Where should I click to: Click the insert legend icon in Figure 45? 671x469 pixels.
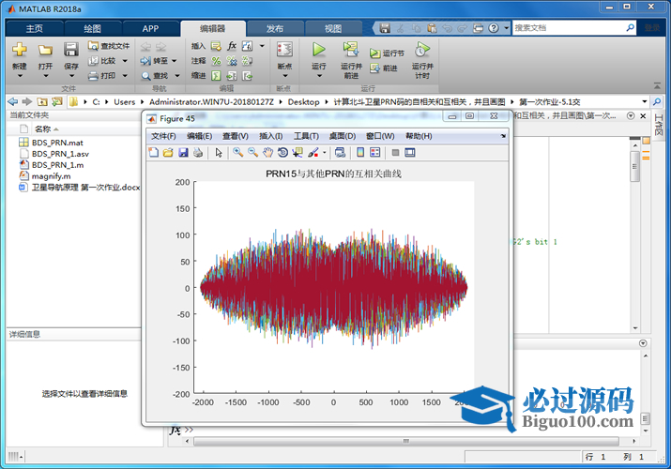374,153
